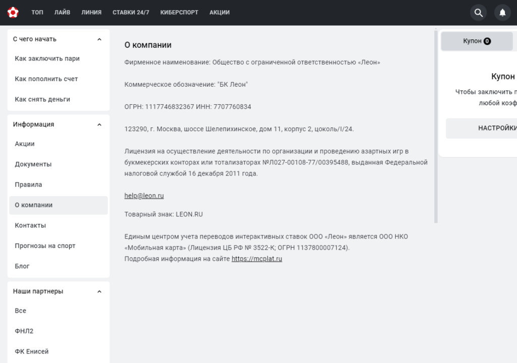
Task: Open 'ФНЛ2' partner item
Action: [59, 331]
